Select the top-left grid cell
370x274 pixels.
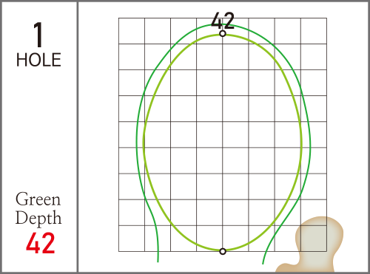click(x=132, y=31)
